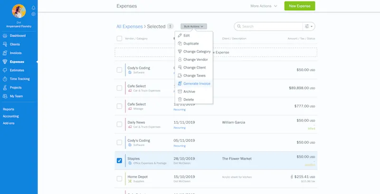Expand the More Actions dropdown
The width and height of the screenshot is (380, 194).
(264, 6)
